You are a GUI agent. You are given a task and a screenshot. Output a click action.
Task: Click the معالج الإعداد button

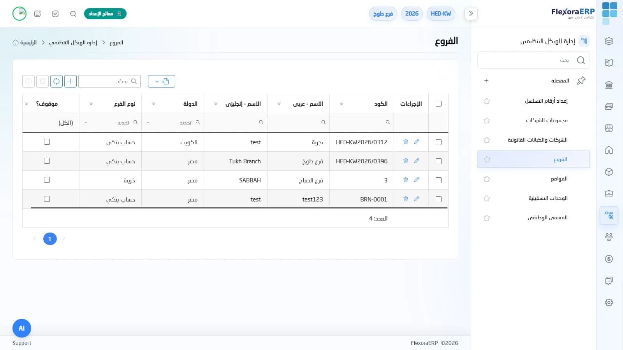(105, 14)
